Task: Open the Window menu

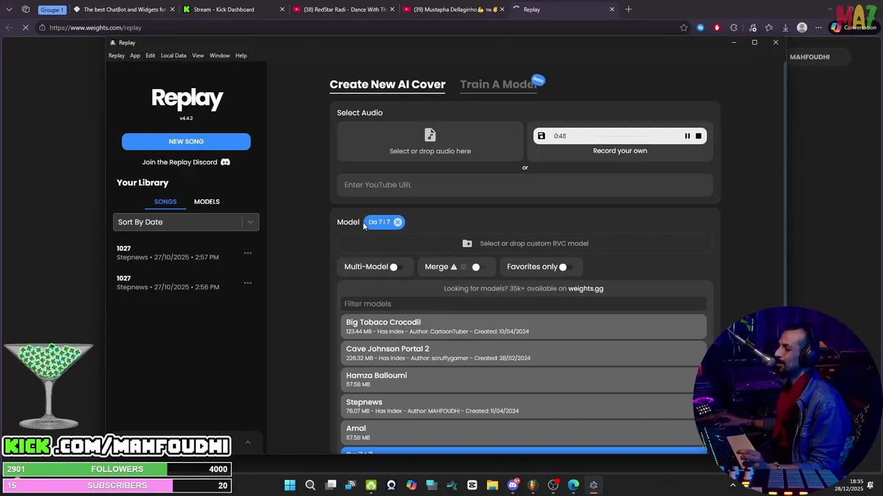Action: point(219,55)
